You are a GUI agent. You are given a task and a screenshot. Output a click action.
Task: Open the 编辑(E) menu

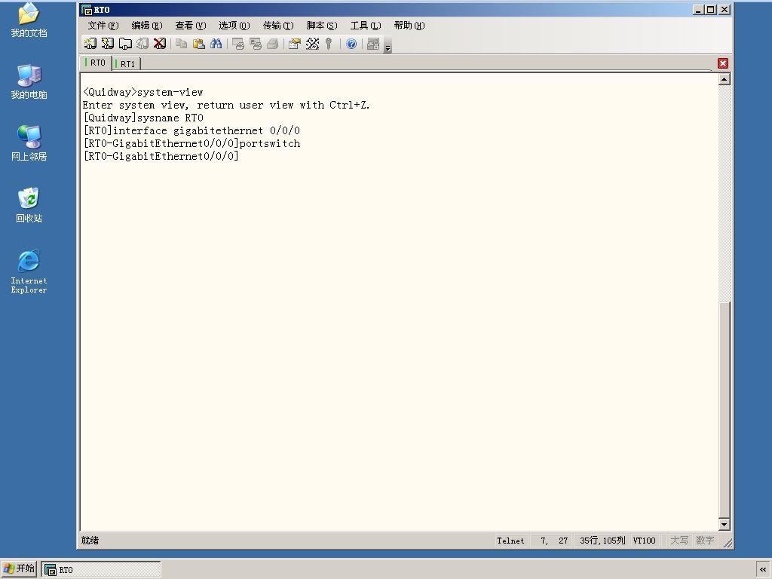pos(147,26)
